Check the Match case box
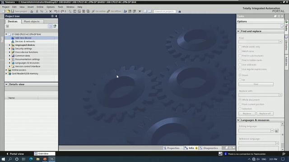Screen dimensions: 289x162 coord(240,51)
